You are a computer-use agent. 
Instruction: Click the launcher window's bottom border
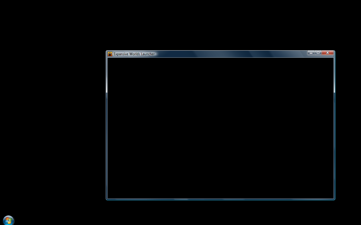click(x=220, y=199)
